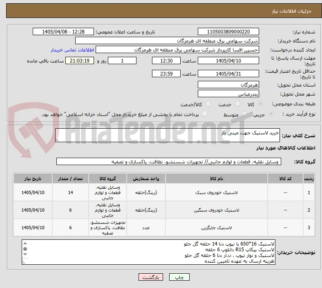Screen dimensions: 322x288
Task: Click the resize grip of the buyer notes box
Action: coord(24,262)
